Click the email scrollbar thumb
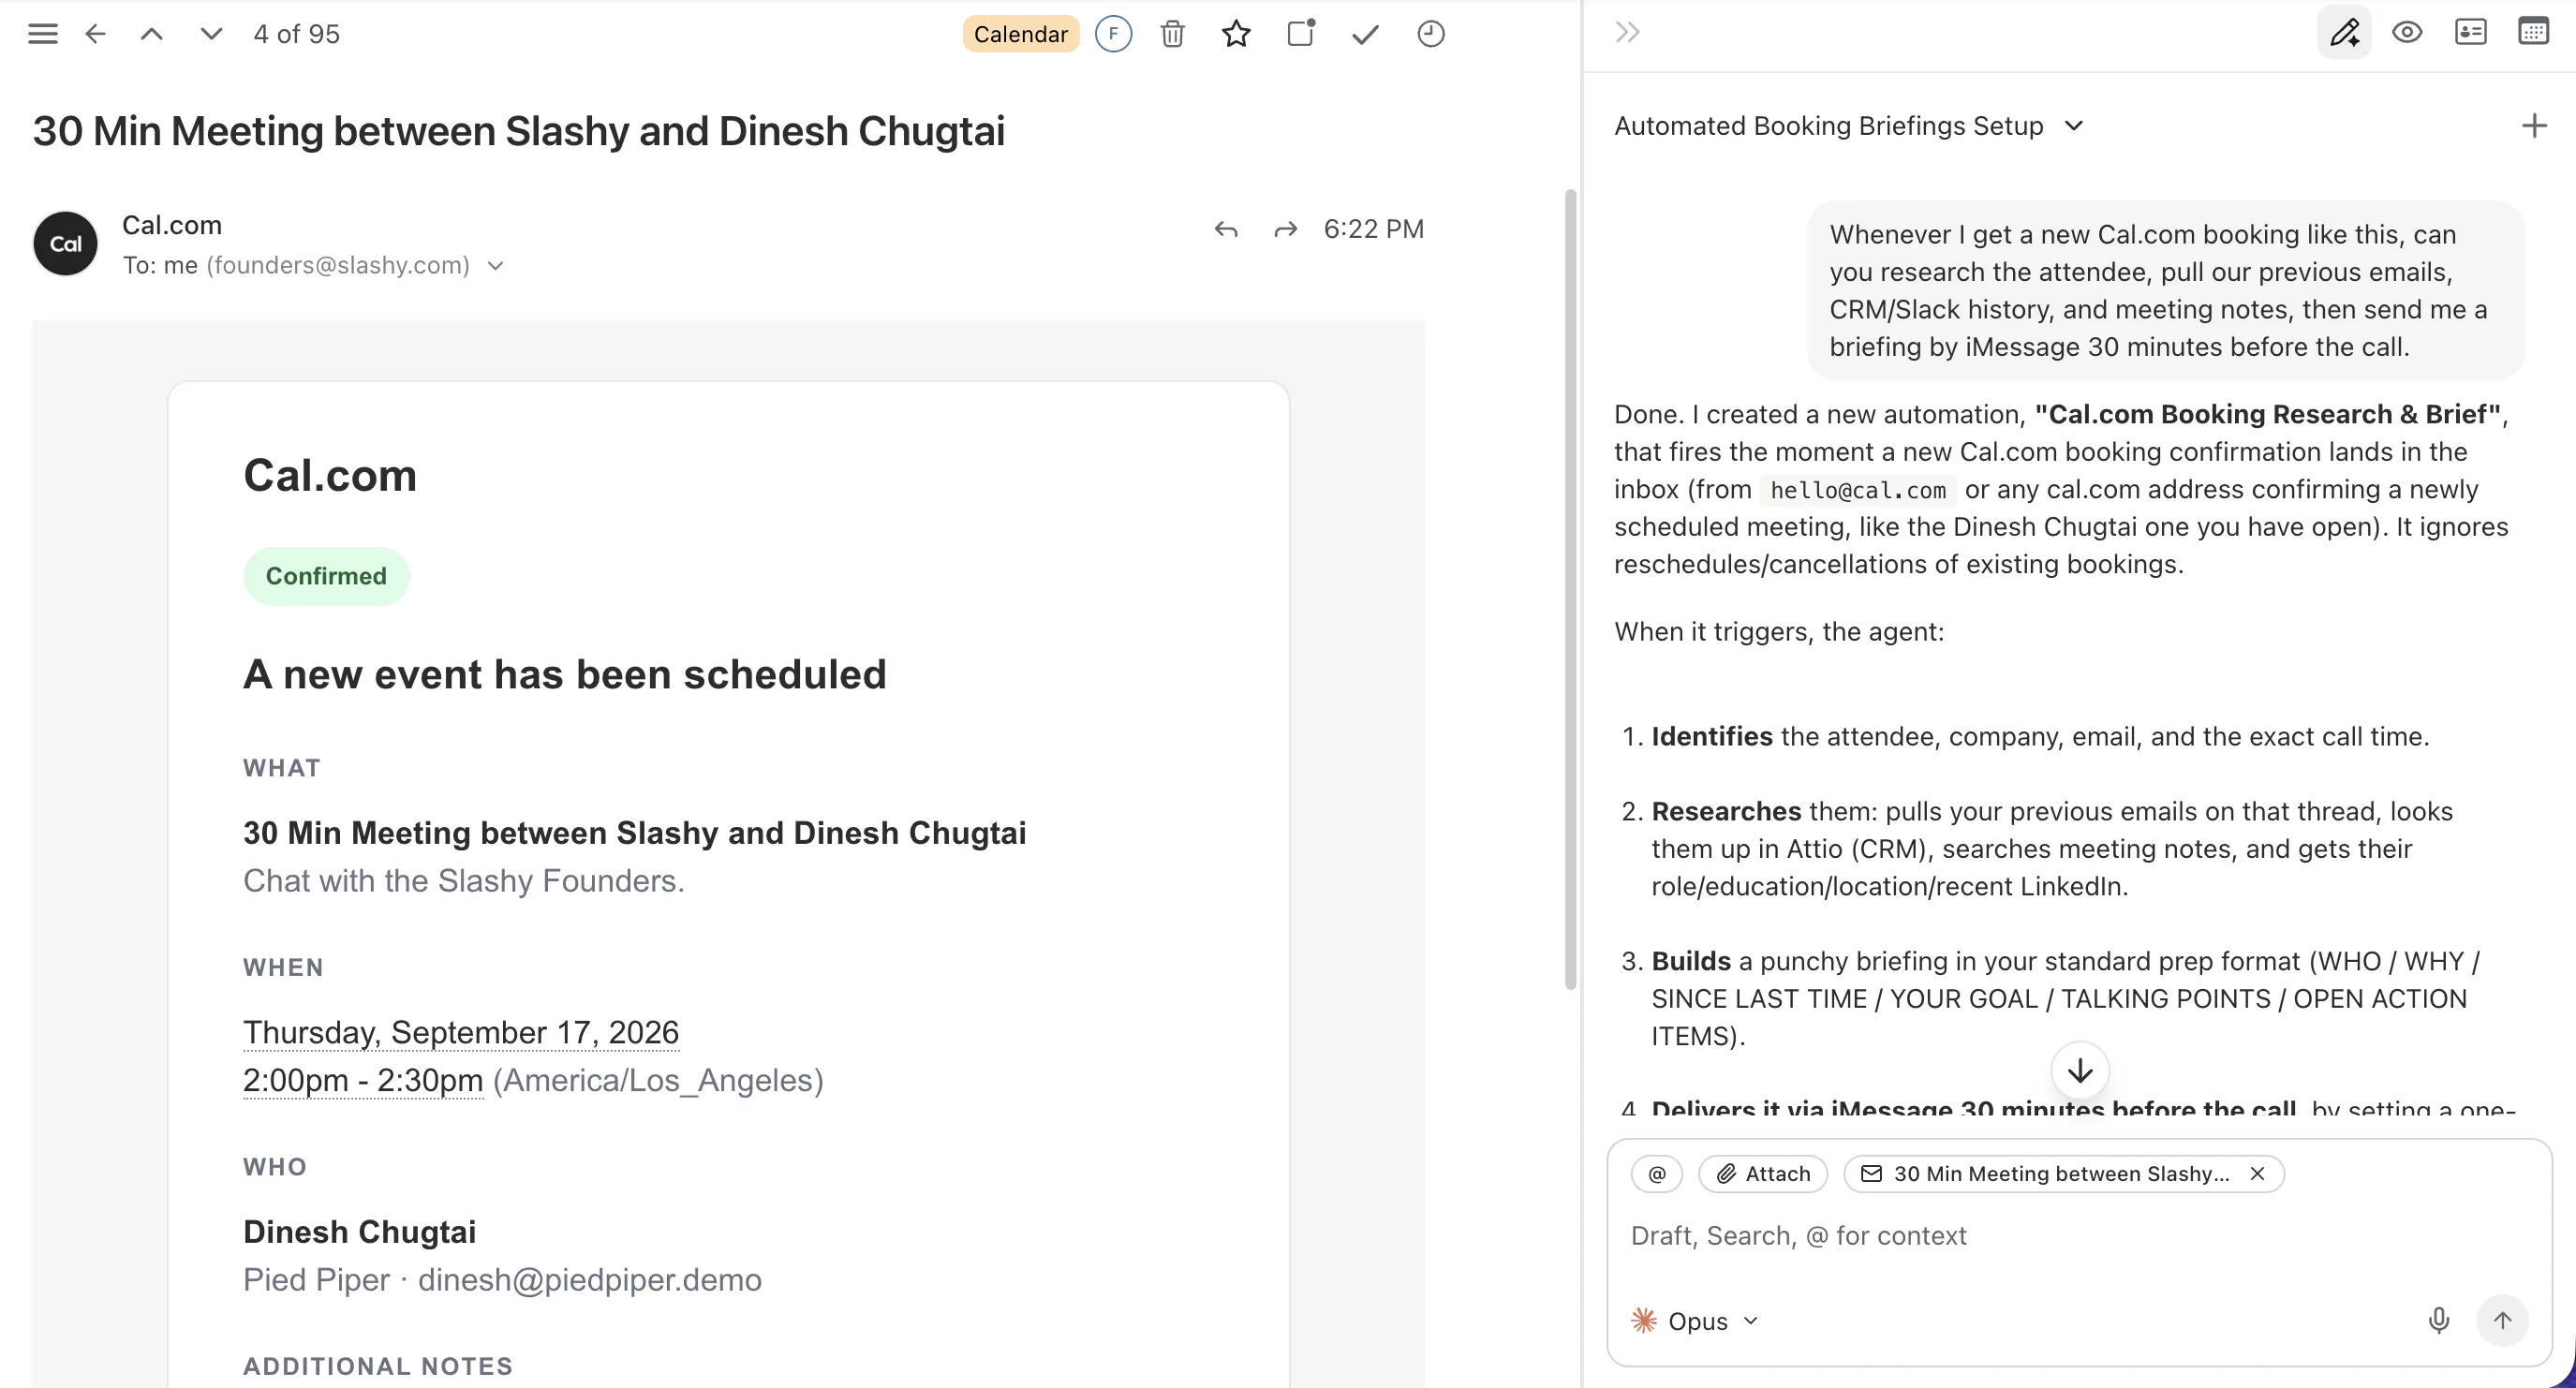Viewport: 2576px width, 1388px height. point(1570,590)
